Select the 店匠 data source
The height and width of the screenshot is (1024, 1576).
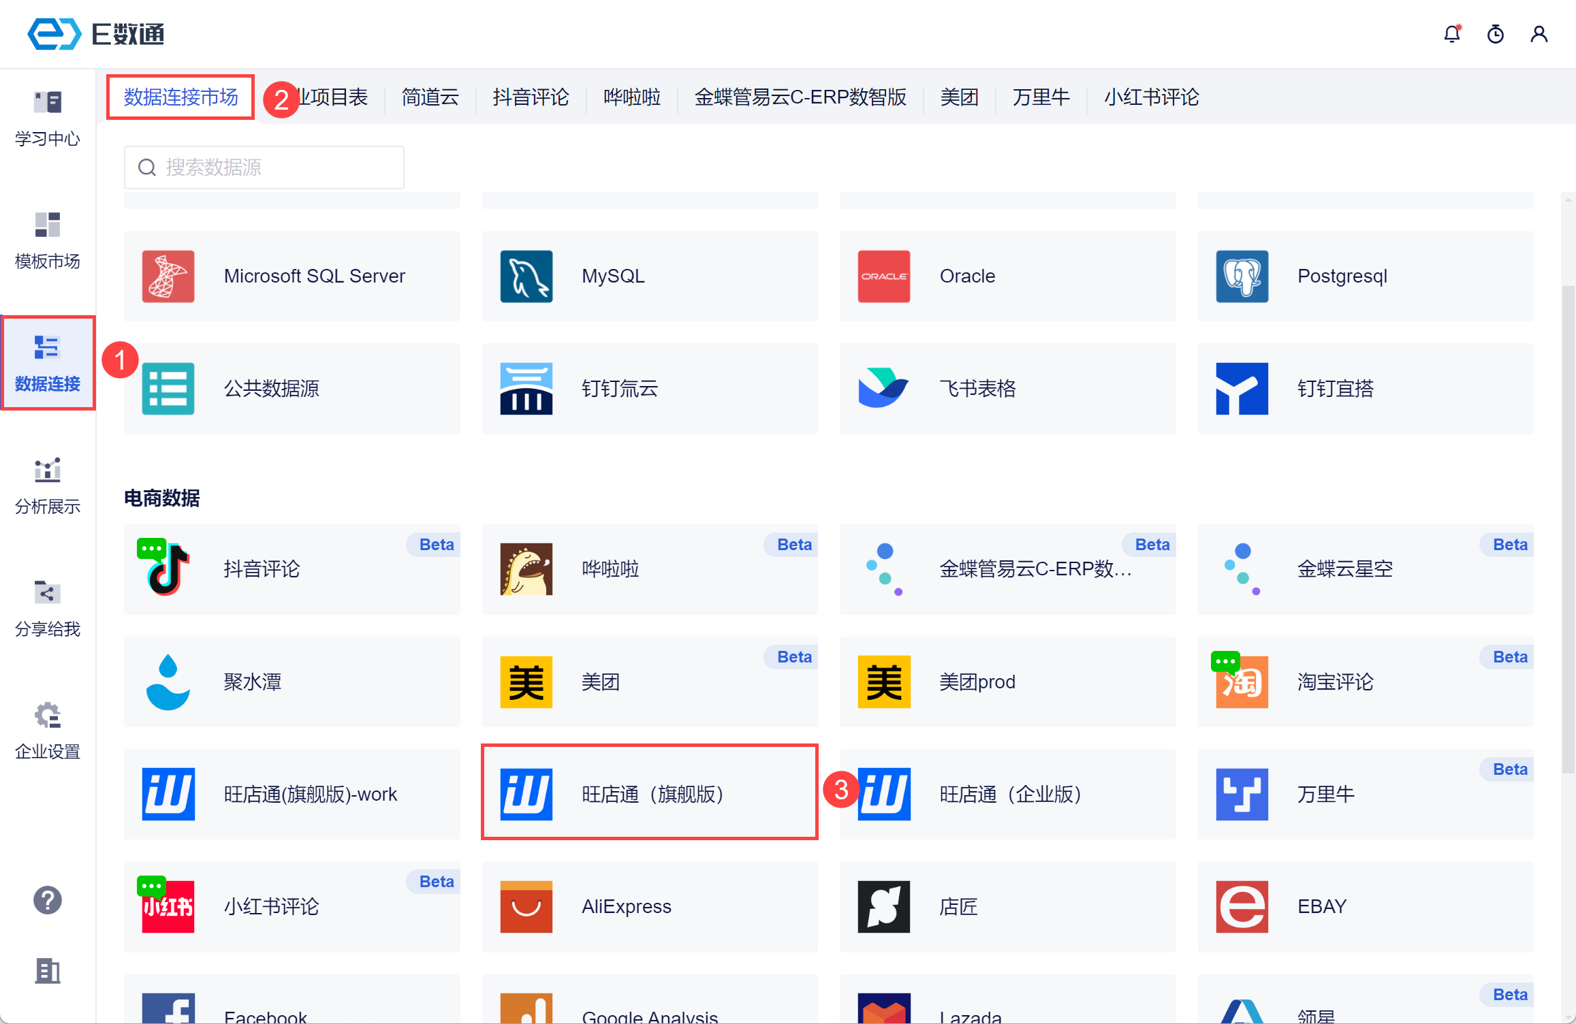click(x=1007, y=906)
